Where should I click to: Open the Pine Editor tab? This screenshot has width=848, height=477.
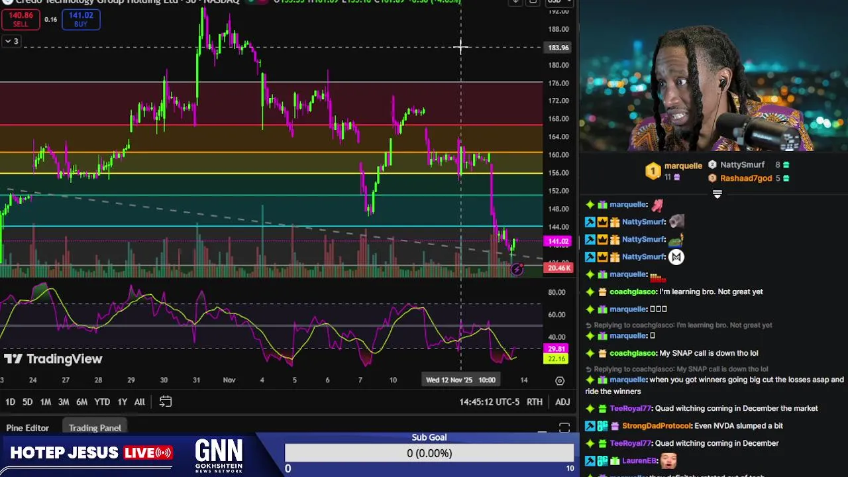click(28, 428)
